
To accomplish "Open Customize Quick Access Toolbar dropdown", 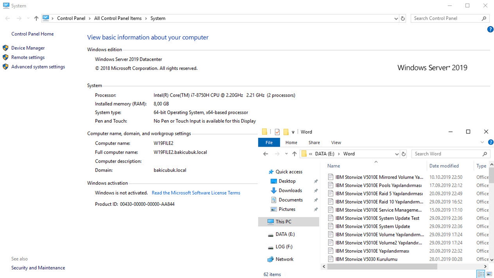I will 293,132.
